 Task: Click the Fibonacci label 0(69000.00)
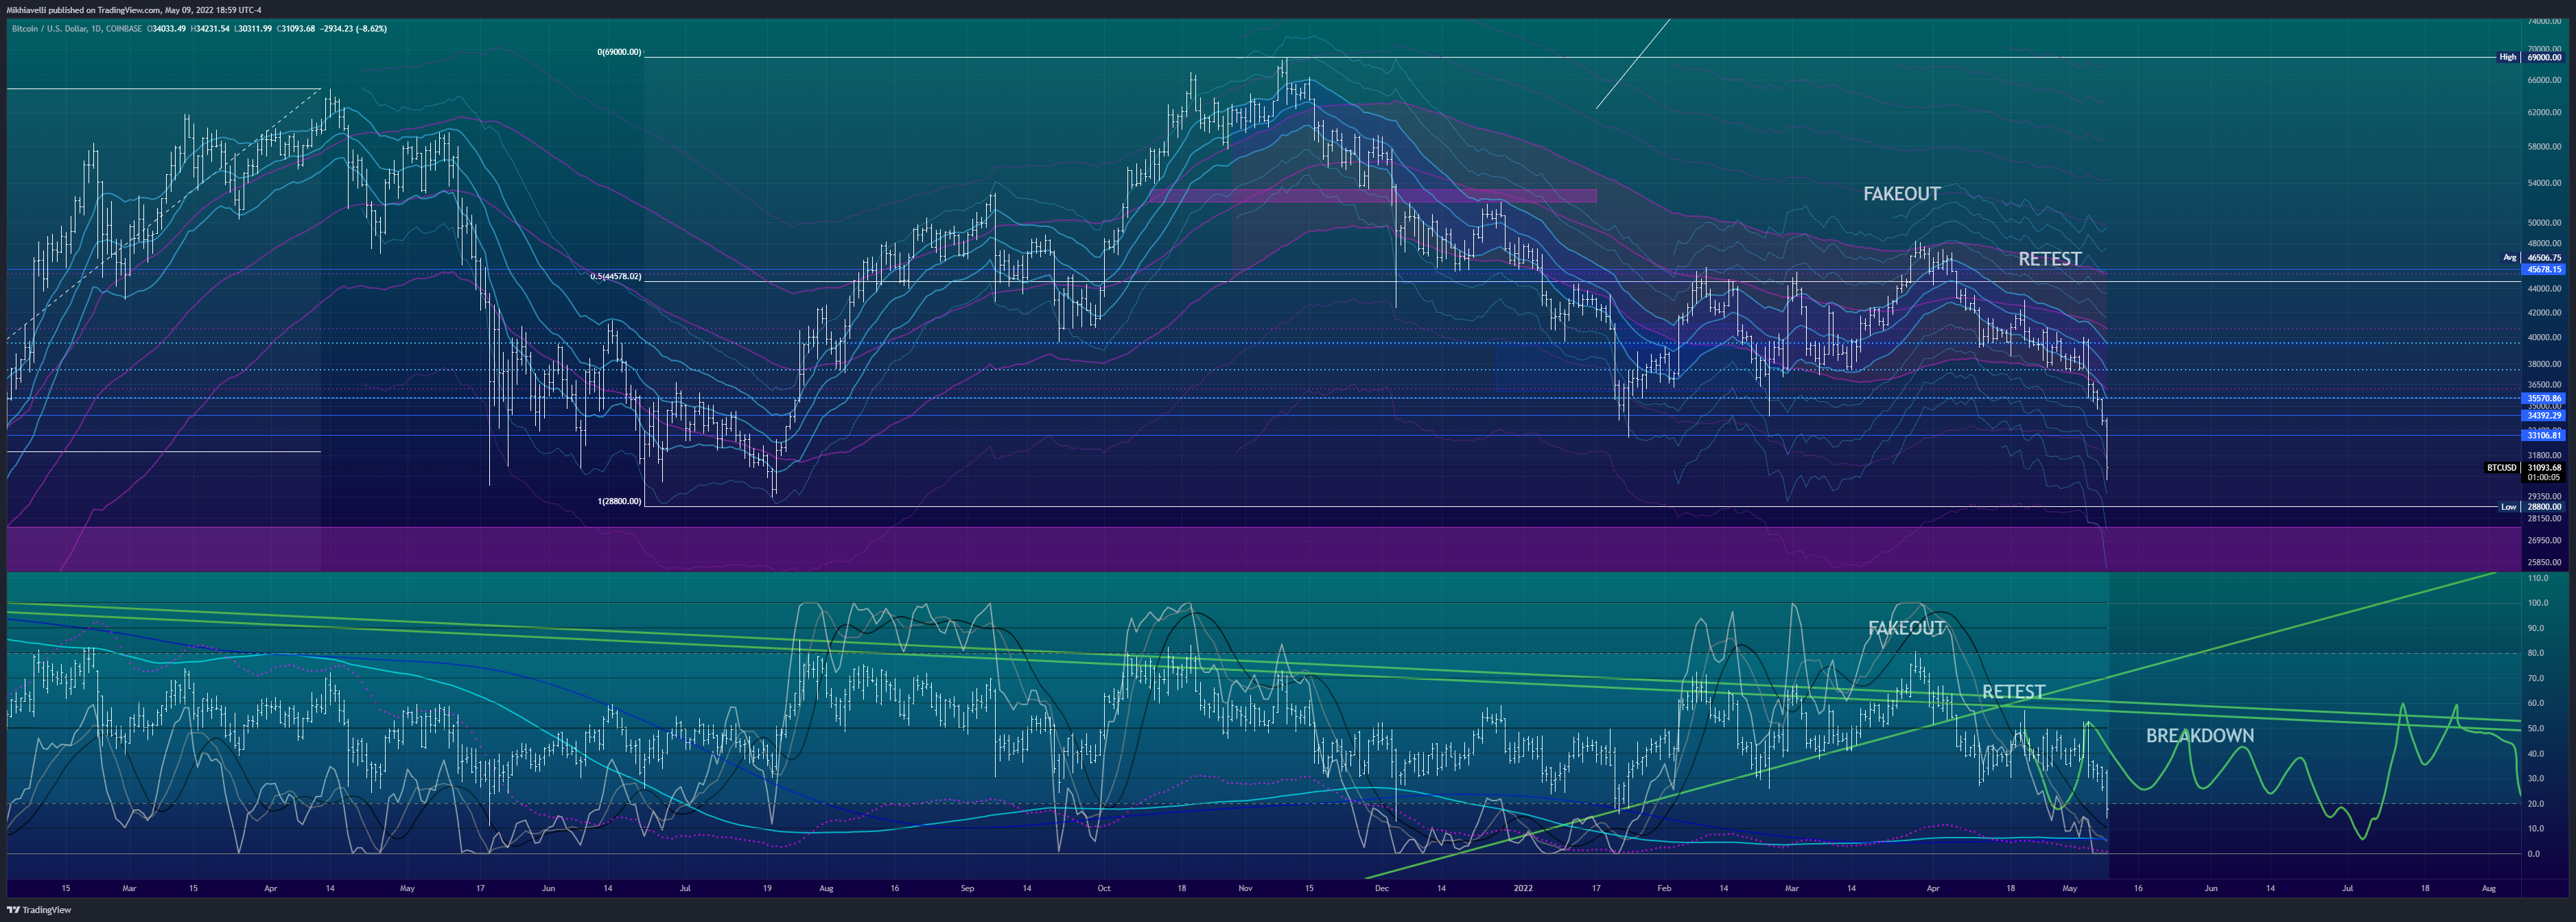620,52
